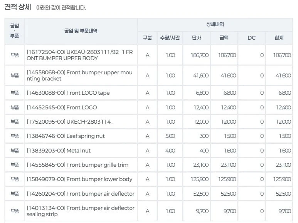Click the 수량/시간 column header
Viewport: 298px width, 223px height.
click(x=170, y=38)
